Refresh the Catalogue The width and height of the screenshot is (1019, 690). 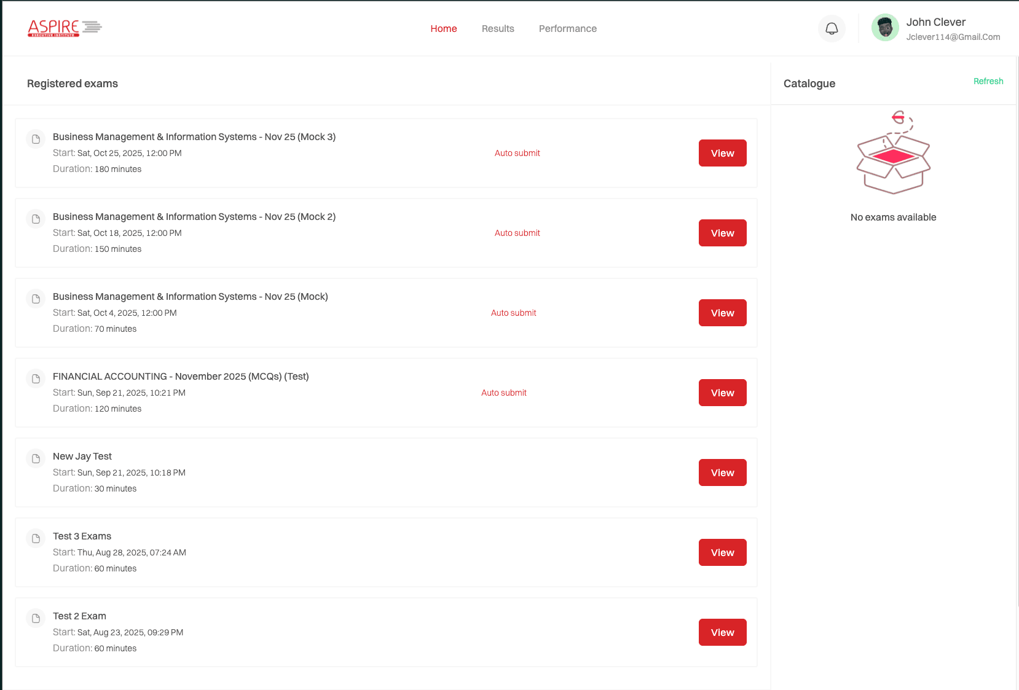pos(988,81)
